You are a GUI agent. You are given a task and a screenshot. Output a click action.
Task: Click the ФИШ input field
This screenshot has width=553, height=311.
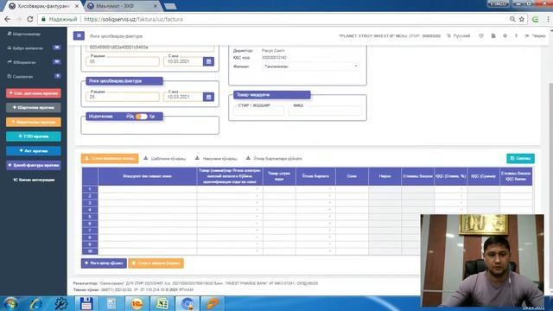tap(325, 111)
